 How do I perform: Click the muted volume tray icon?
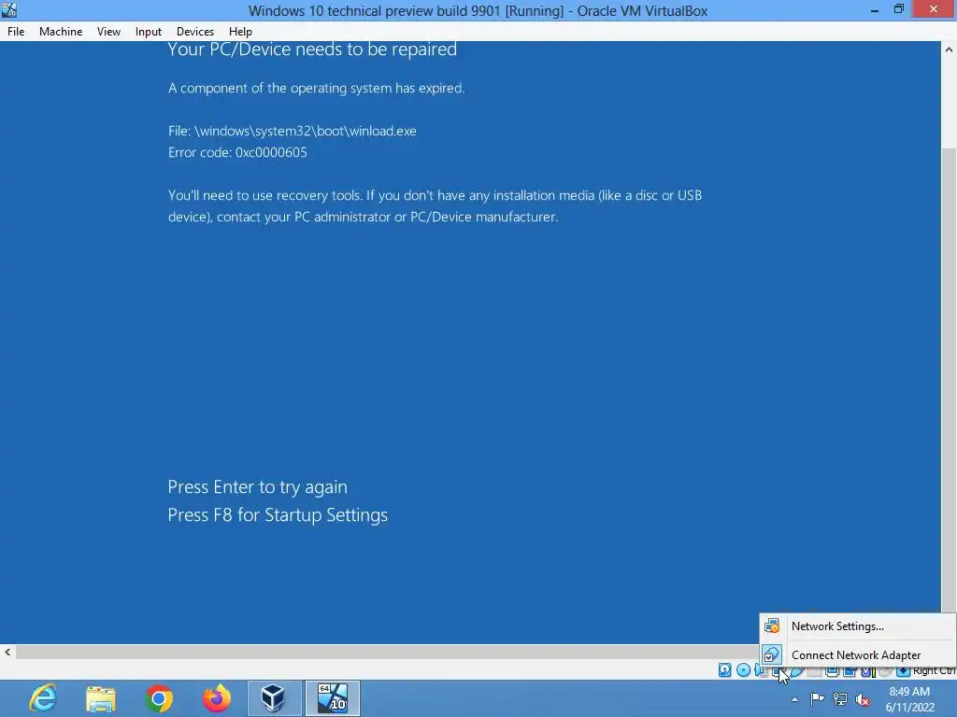point(863,699)
